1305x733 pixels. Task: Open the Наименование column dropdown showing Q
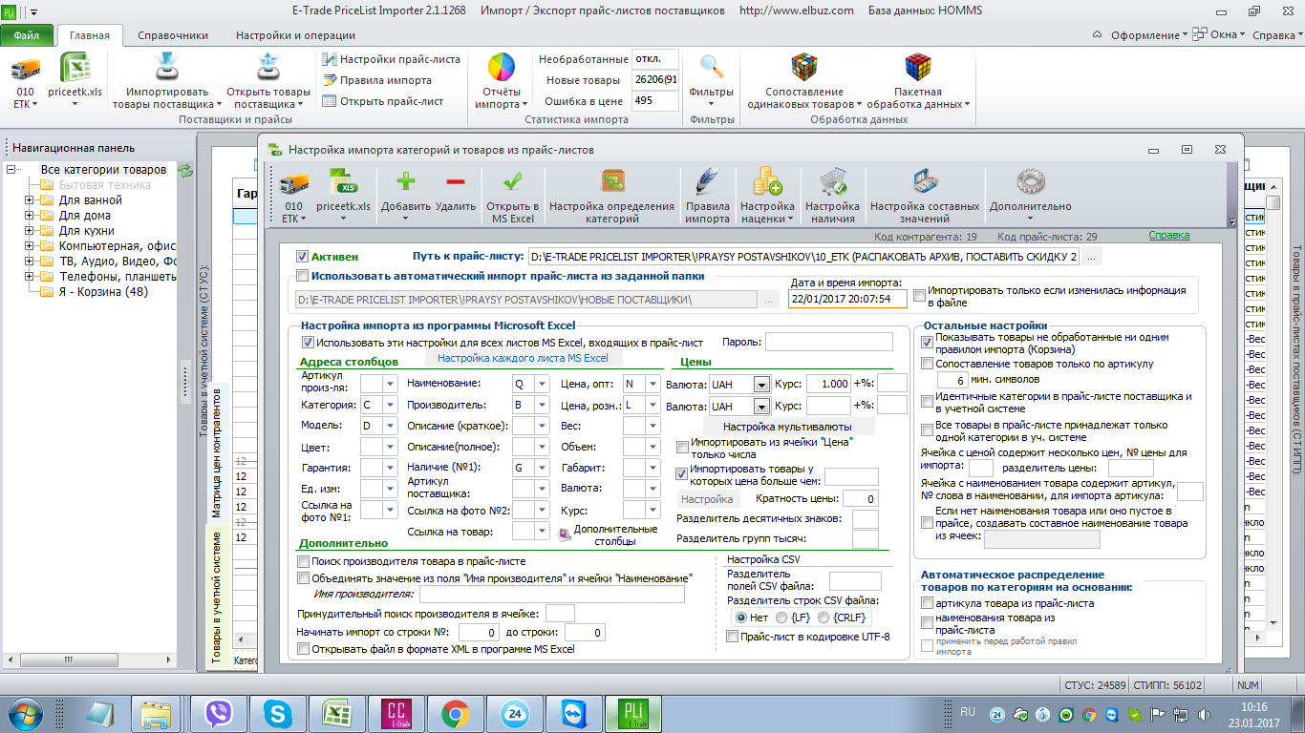tap(542, 384)
